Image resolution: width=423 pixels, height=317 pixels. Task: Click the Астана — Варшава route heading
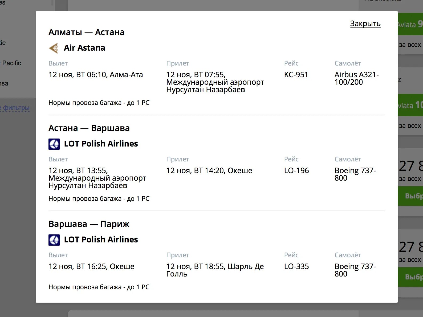tap(89, 128)
